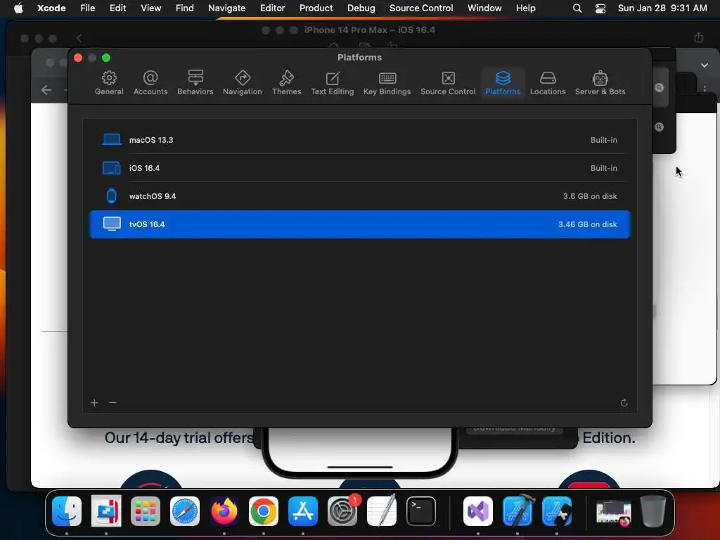720x540 pixels.
Task: Select the tvOS 16.4 platform row
Action: click(x=359, y=224)
